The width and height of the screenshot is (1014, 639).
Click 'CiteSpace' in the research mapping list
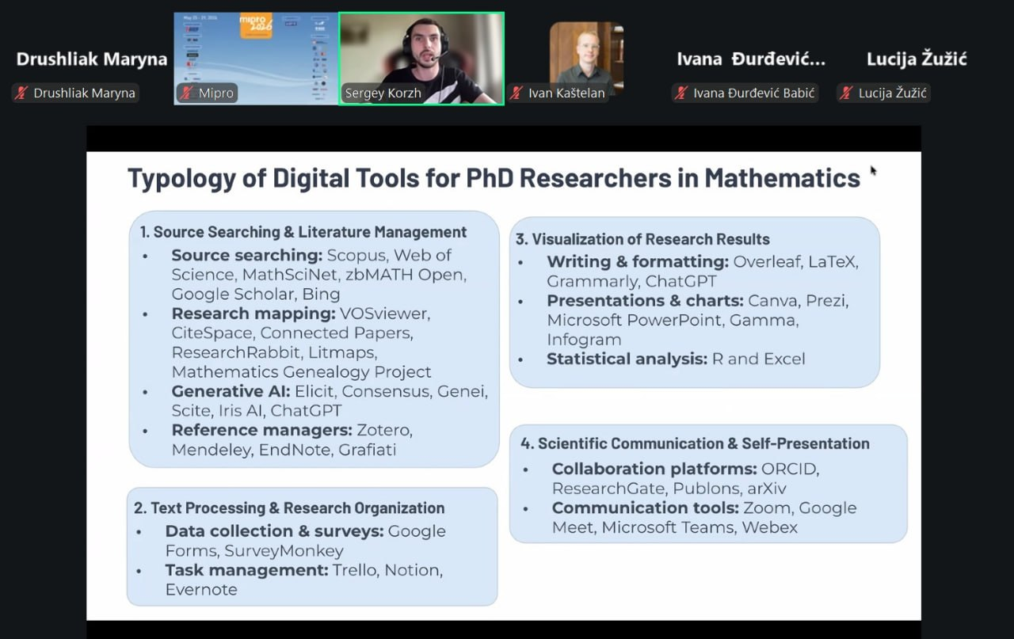point(211,333)
